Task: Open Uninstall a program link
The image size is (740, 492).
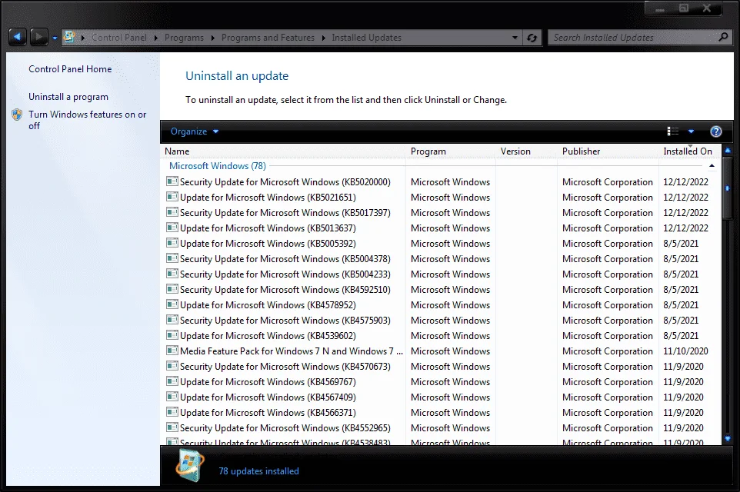Action: (x=68, y=97)
